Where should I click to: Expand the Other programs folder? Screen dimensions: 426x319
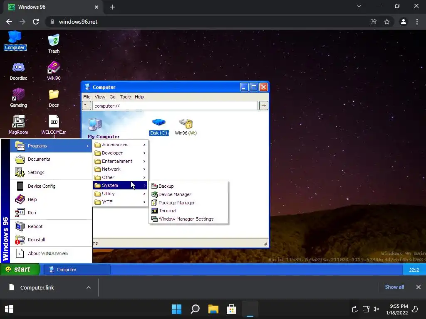(120, 177)
